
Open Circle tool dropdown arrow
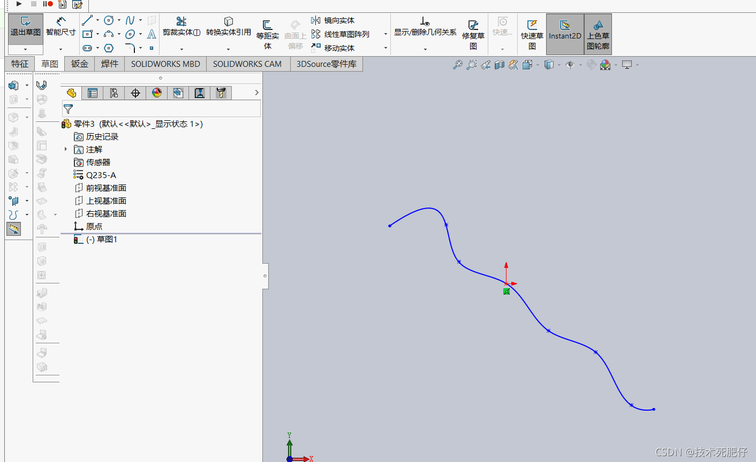pos(119,20)
